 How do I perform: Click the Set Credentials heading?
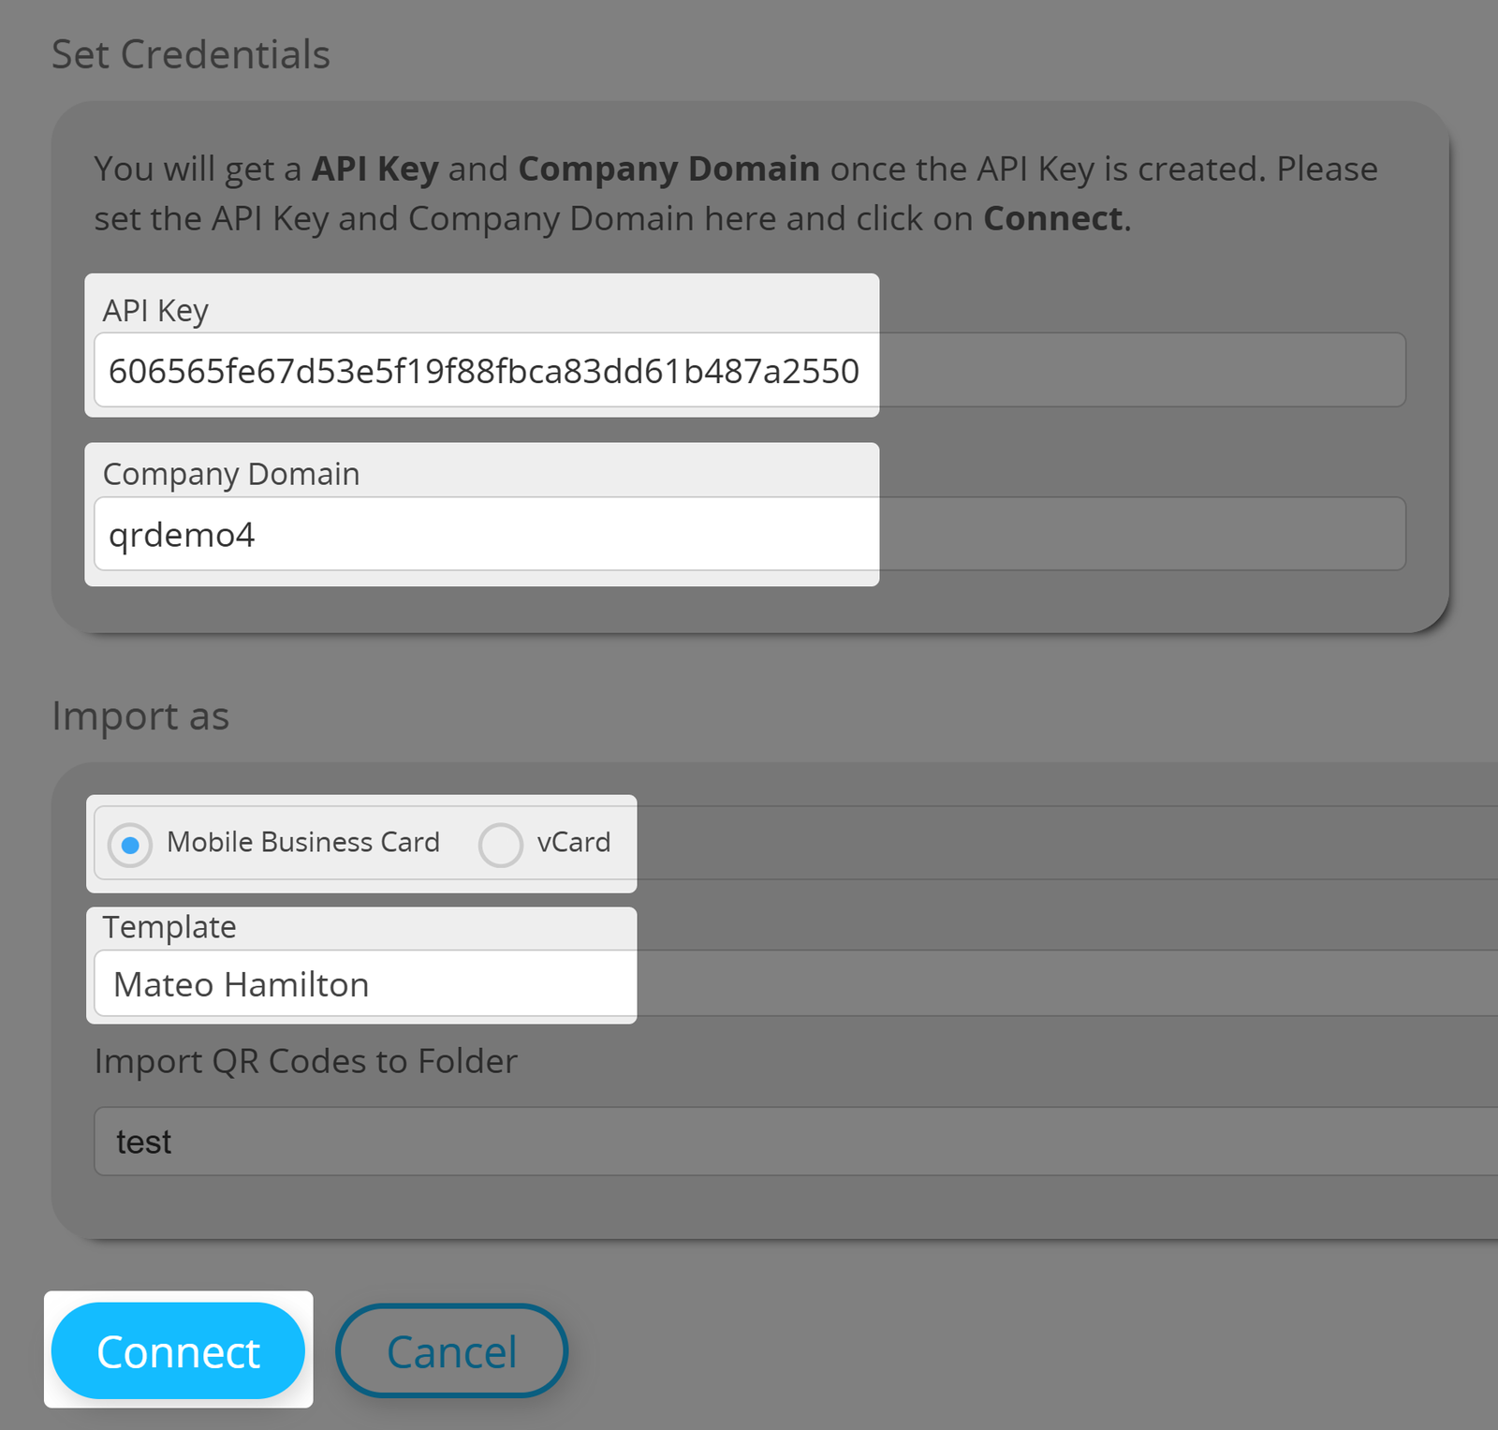coord(191,54)
